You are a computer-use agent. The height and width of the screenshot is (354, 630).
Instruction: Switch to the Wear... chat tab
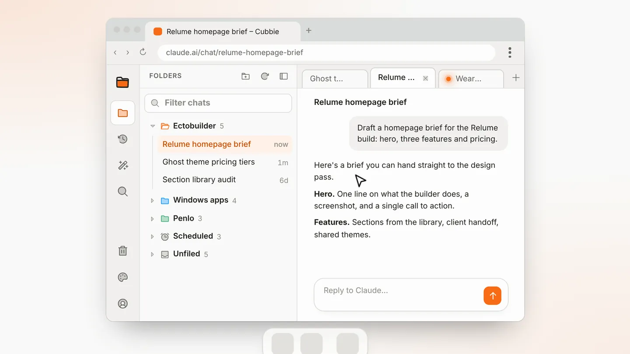coord(471,79)
